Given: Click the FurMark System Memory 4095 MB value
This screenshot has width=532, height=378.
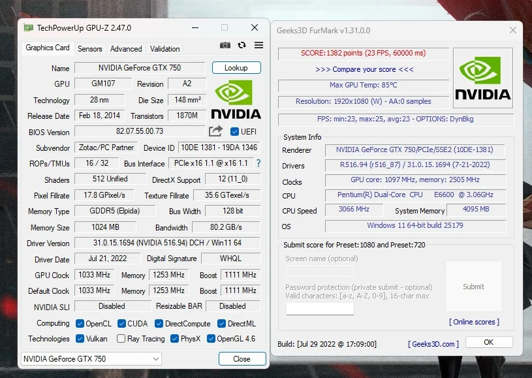Looking at the screenshot, I should (476, 210).
